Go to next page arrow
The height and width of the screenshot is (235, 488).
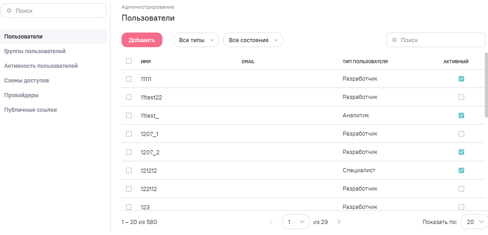coord(339,222)
